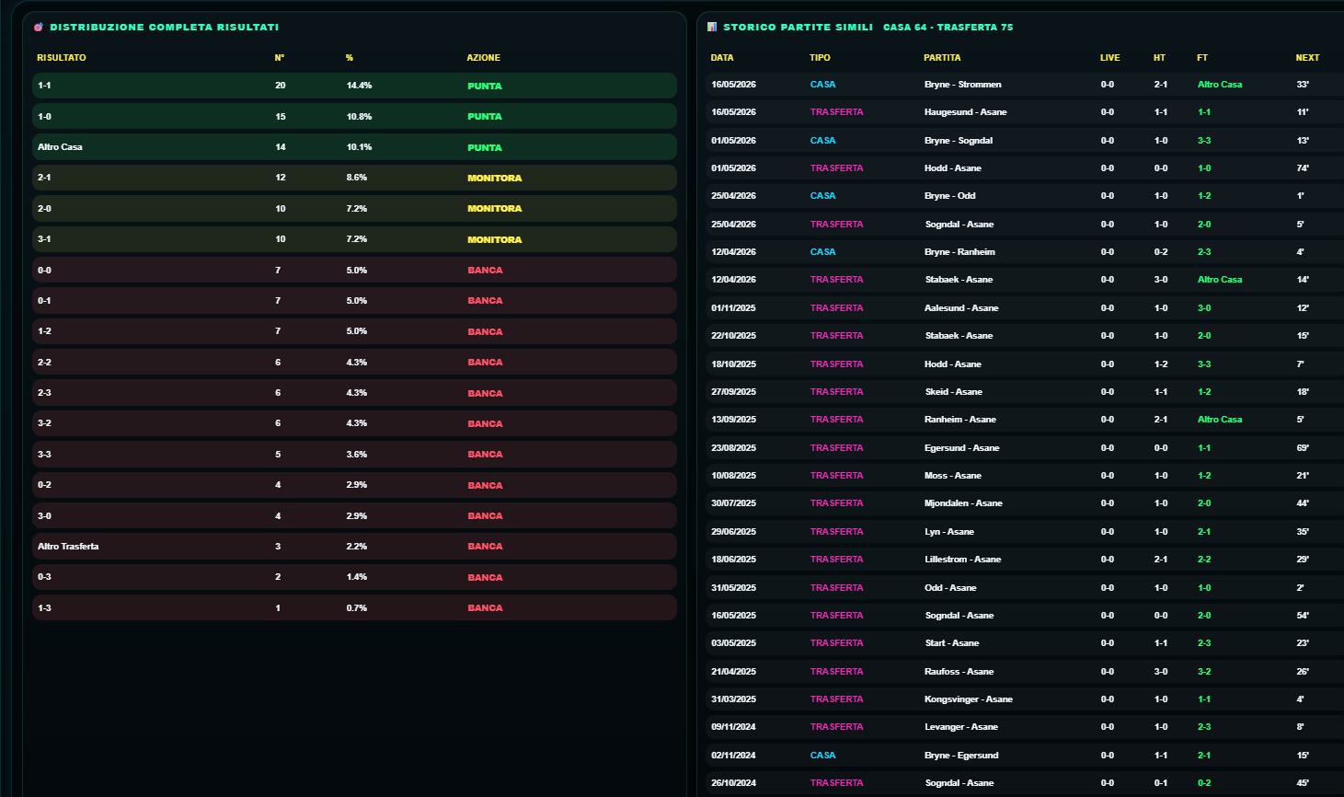
Task: Click CASA type in the Bryne - Egersund row
Action: point(822,756)
